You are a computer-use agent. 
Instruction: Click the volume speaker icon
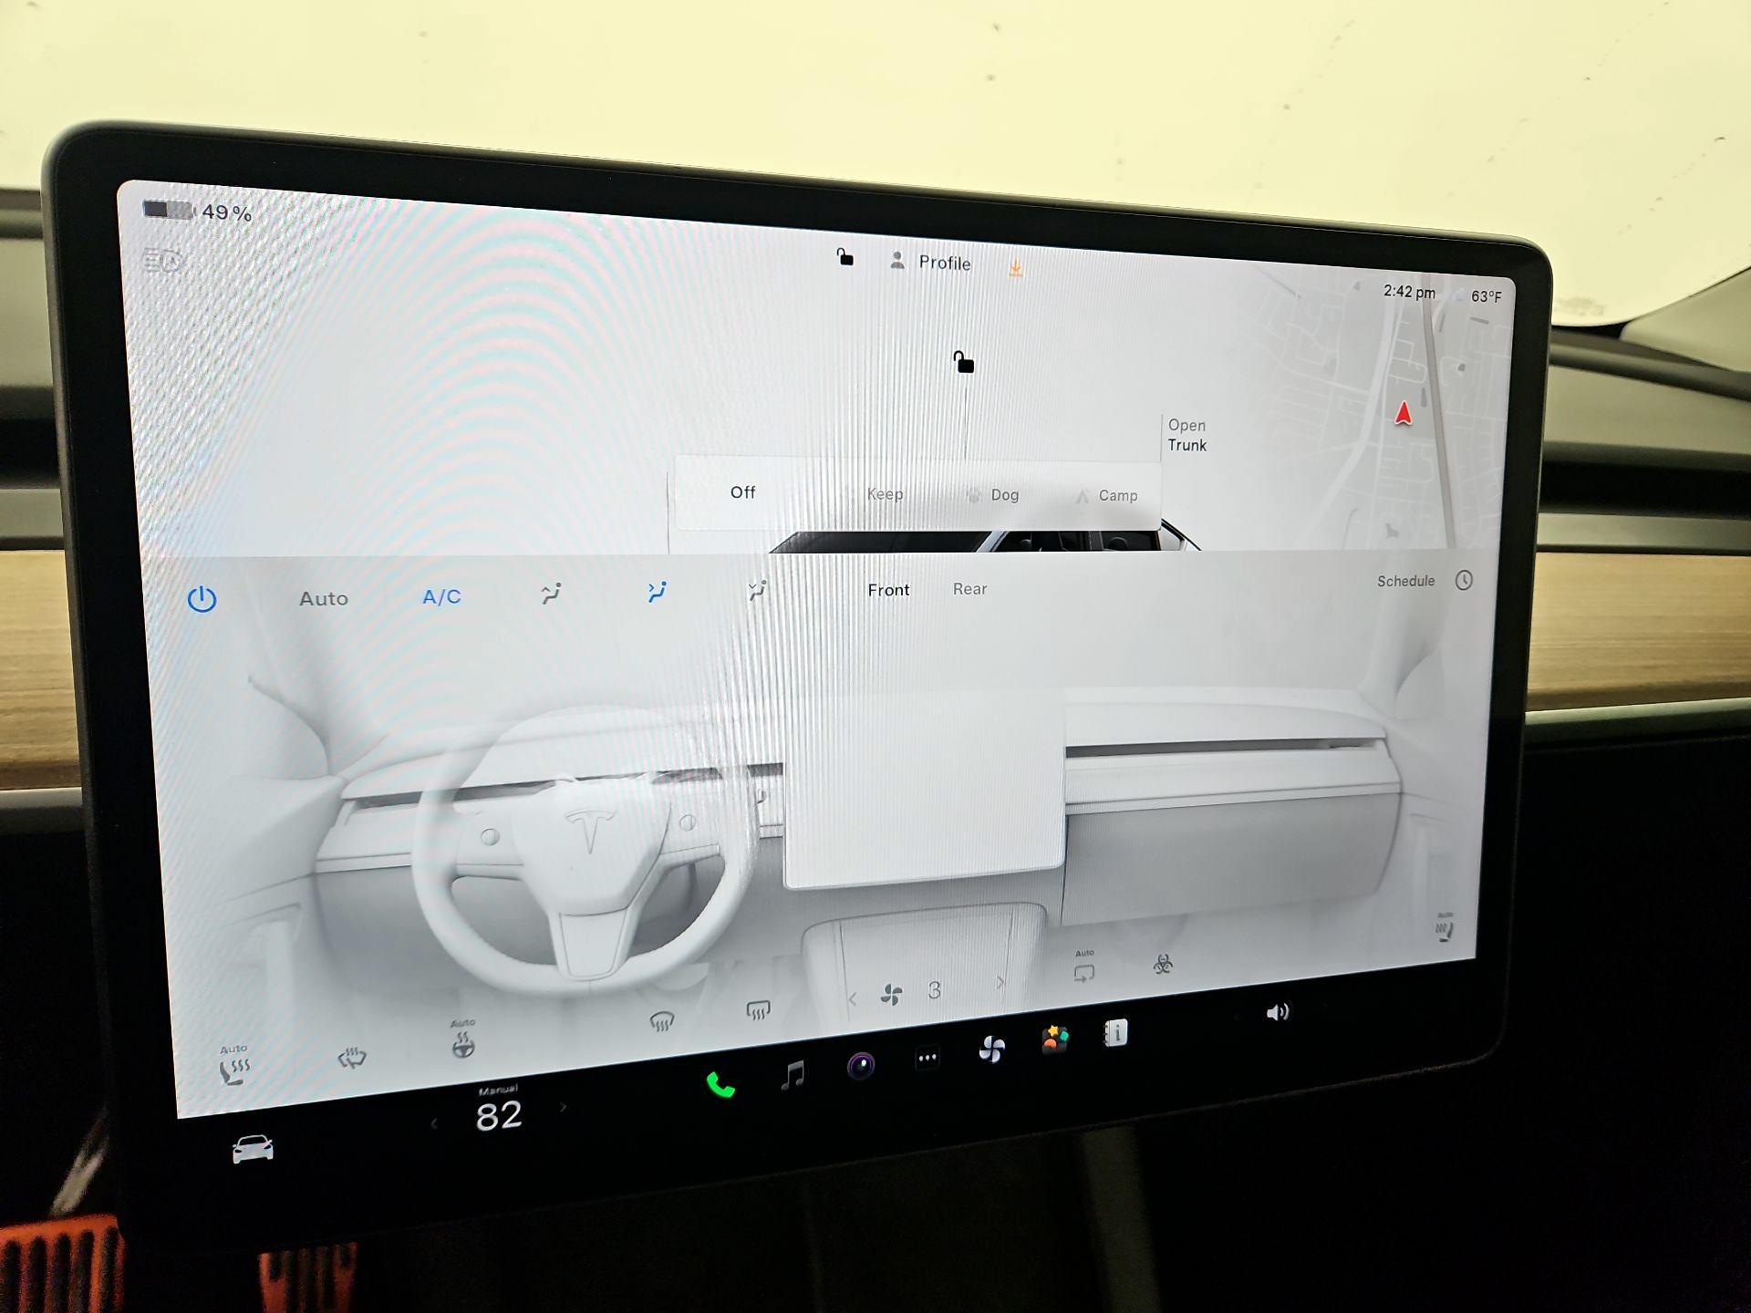(1277, 1012)
